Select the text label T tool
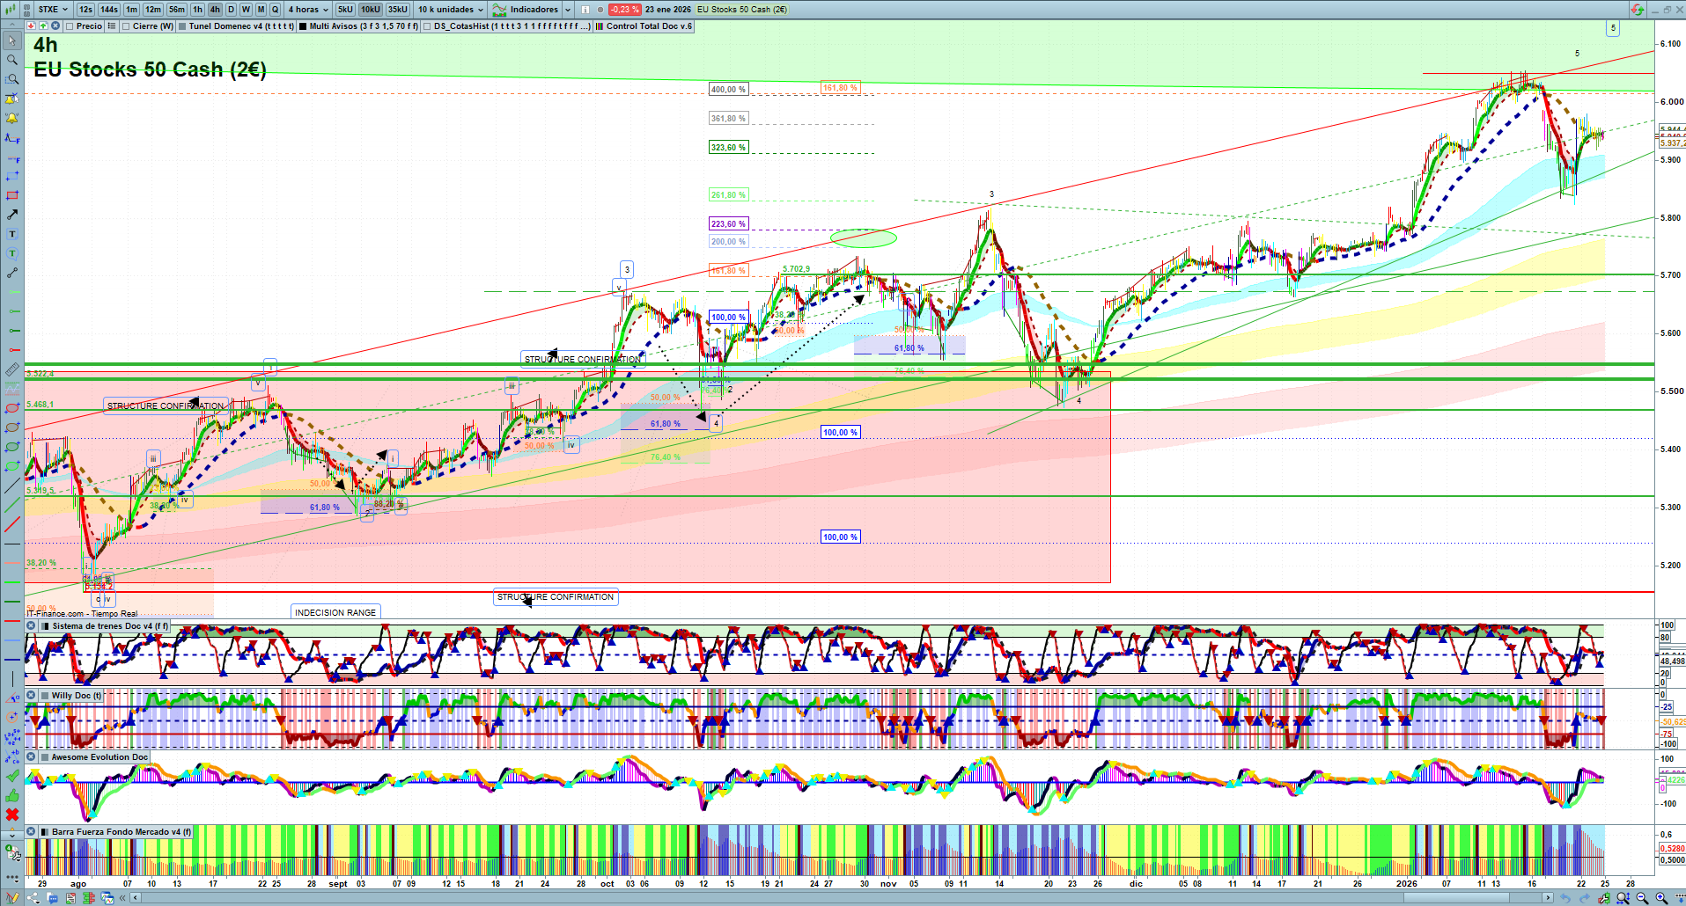Screen dimensions: 1686x906 (12, 234)
